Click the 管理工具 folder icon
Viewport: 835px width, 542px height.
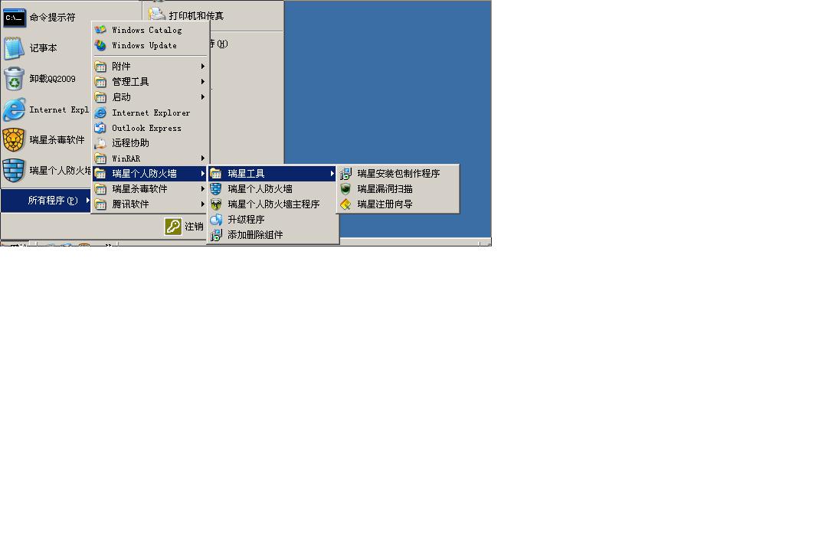(x=100, y=82)
